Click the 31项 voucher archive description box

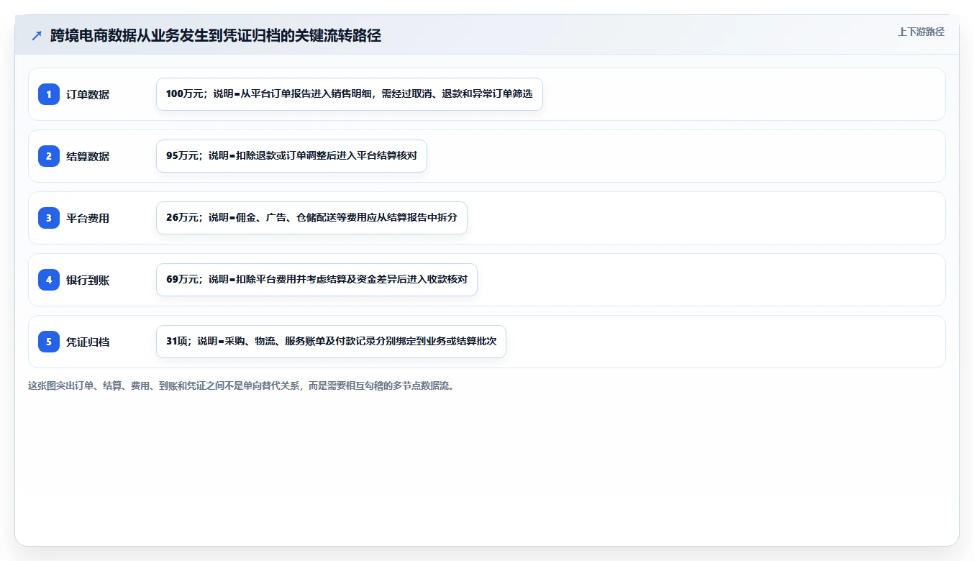(331, 342)
